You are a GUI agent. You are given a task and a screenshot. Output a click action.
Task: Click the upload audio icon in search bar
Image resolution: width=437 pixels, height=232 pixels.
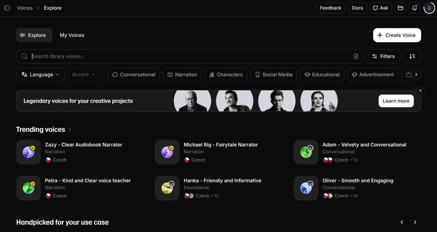point(356,56)
